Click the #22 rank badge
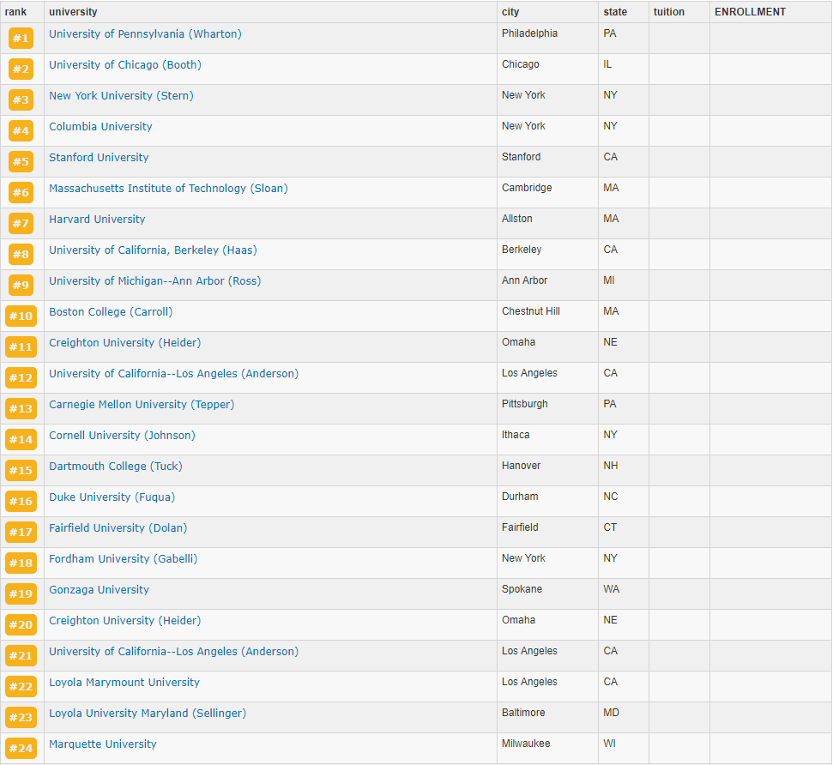 tap(21, 687)
